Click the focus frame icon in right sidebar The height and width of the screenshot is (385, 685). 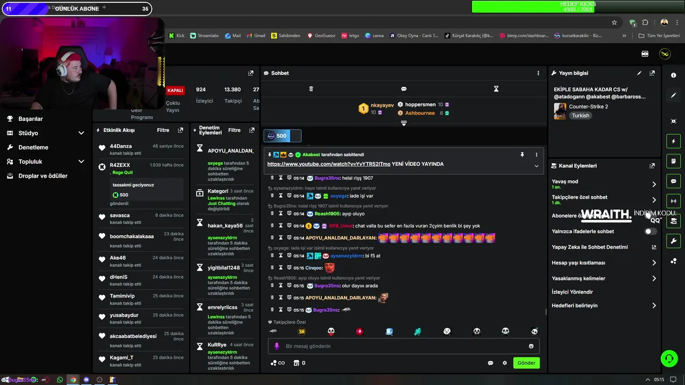tap(674, 121)
